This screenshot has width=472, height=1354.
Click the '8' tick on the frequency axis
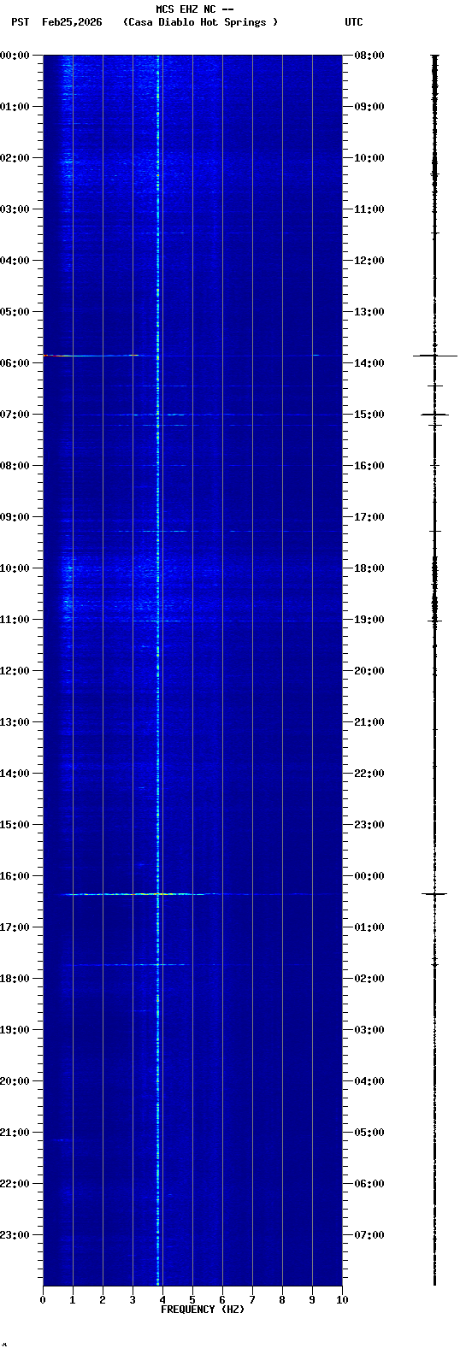(x=282, y=1300)
